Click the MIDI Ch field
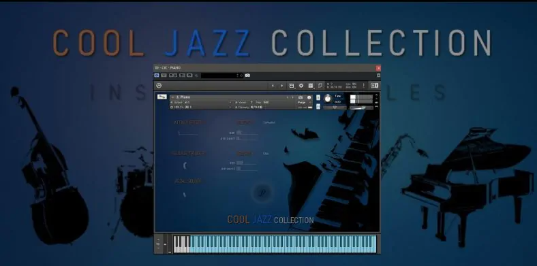 200,107
